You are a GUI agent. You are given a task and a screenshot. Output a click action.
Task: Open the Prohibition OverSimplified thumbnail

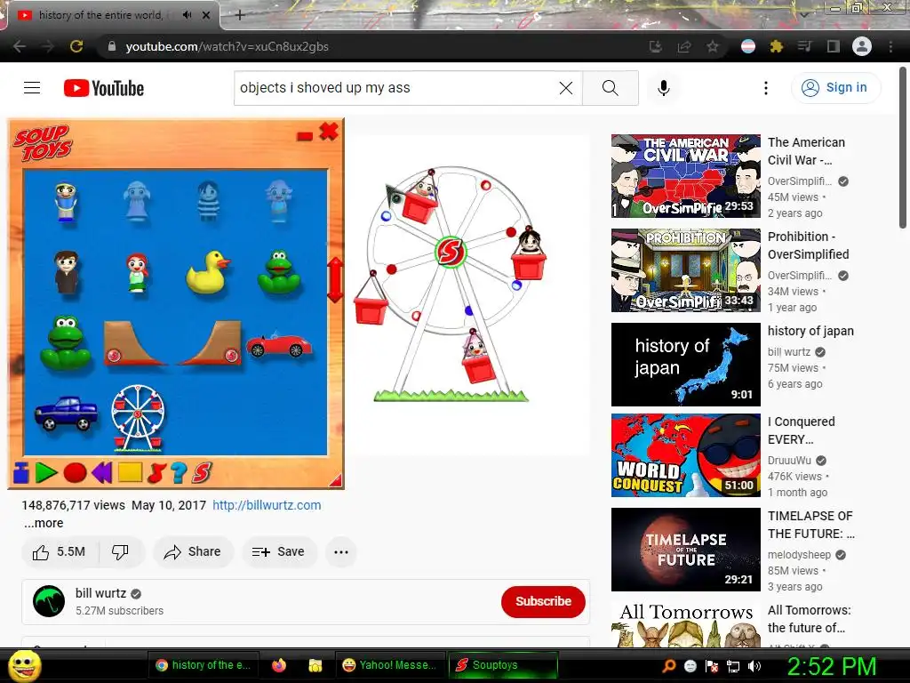coord(685,270)
